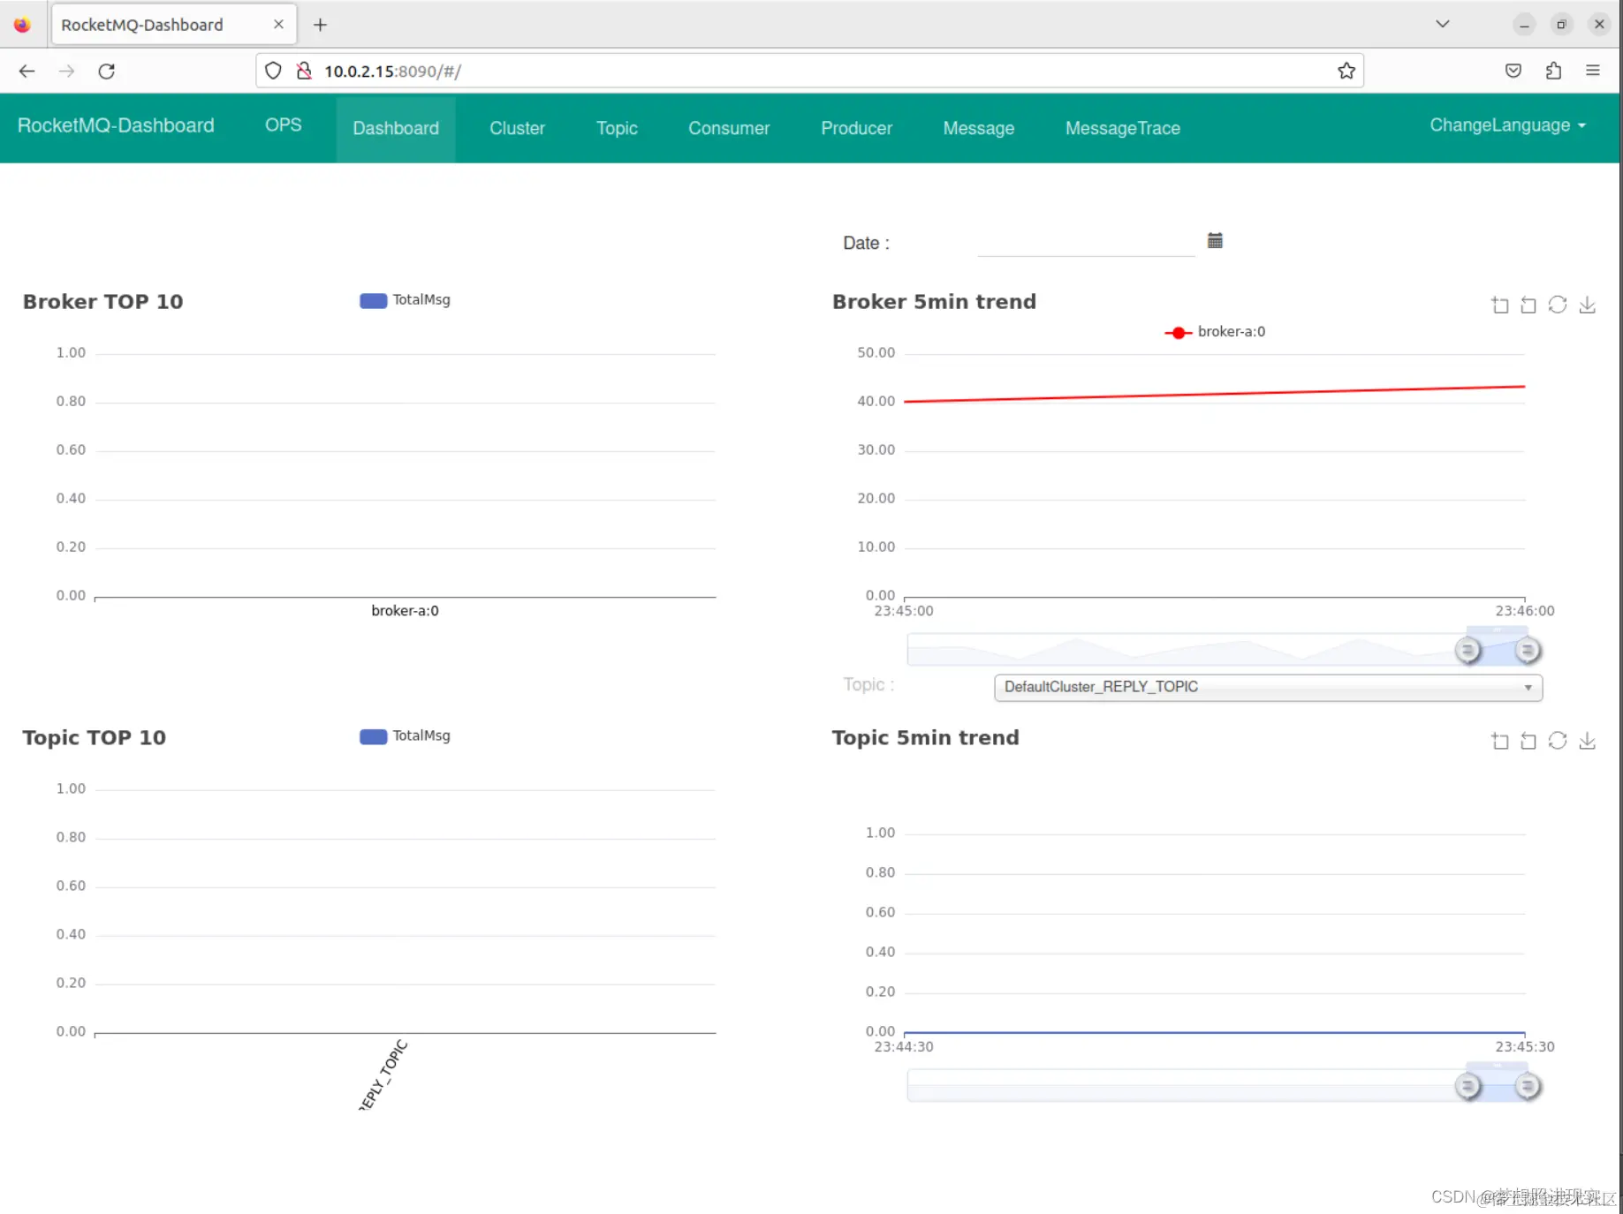Download Topic 5min trend chart as image
1623x1214 pixels.
1588,741
